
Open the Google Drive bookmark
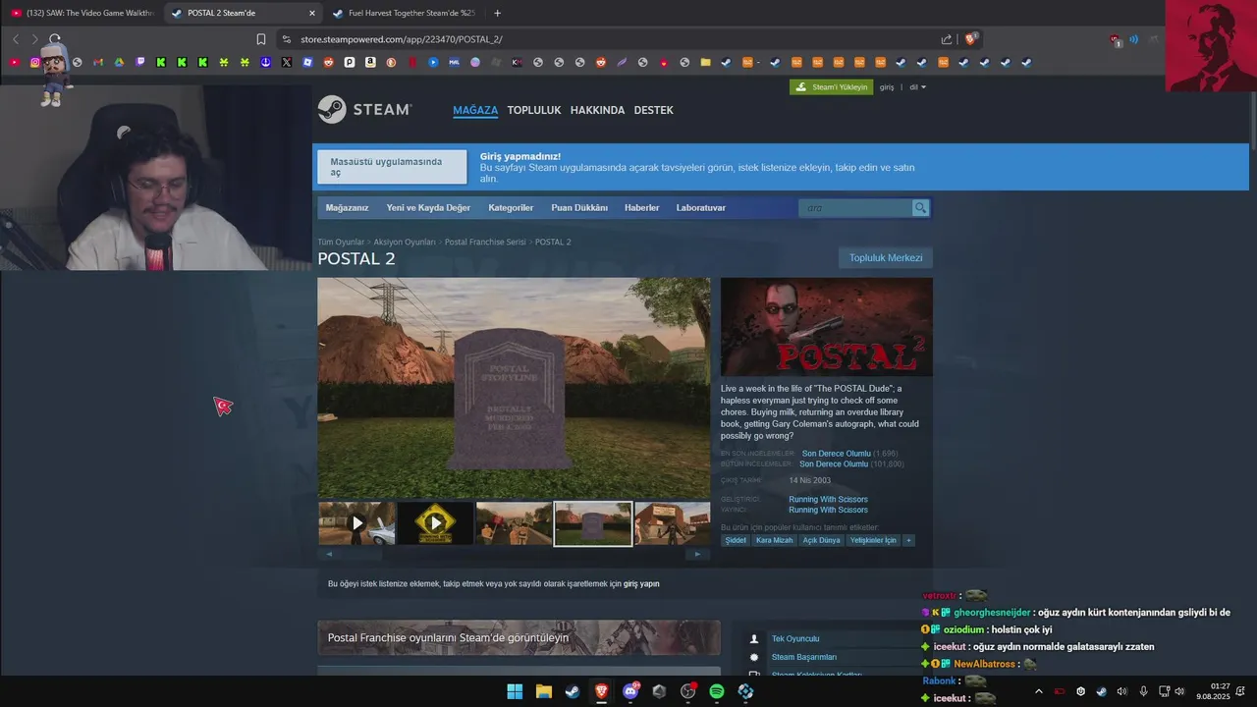click(119, 62)
